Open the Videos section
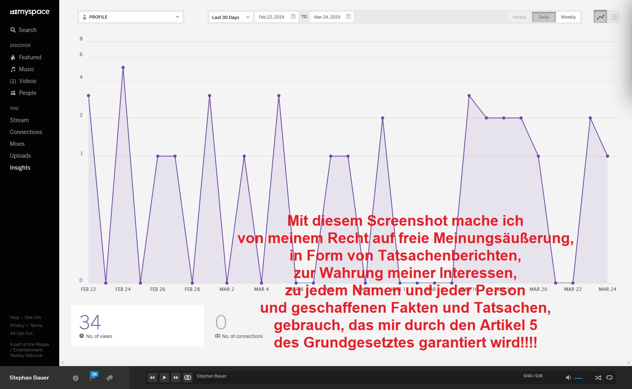 (28, 81)
